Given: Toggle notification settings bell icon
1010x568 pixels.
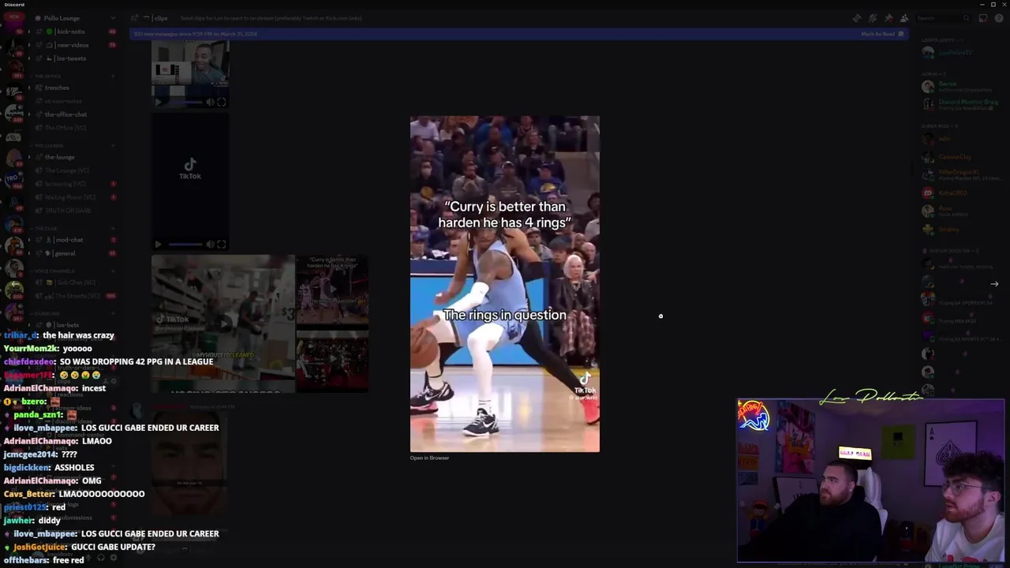Looking at the screenshot, I should pyautogui.click(x=873, y=18).
